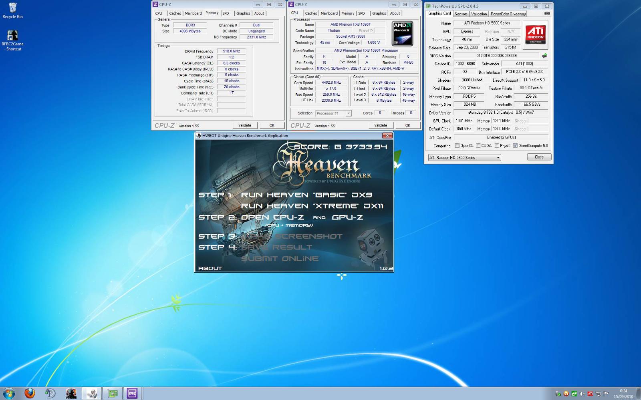Viewport: 641px width, 400px height.
Task: Click the BIOS save icon in GPU-Z
Action: click(x=544, y=56)
